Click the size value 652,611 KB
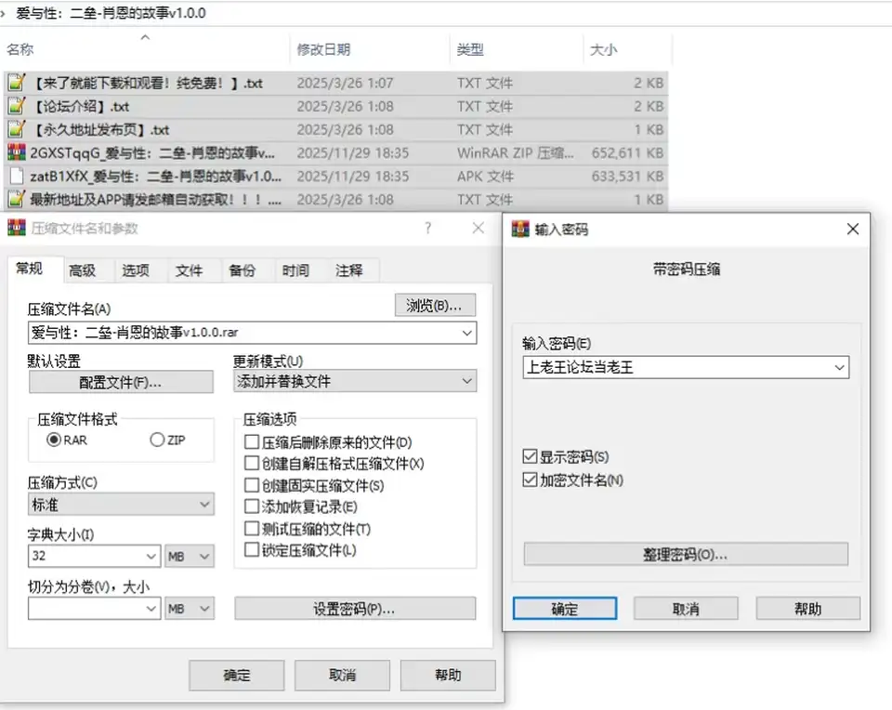Screen dimensions: 892x710 tap(627, 153)
